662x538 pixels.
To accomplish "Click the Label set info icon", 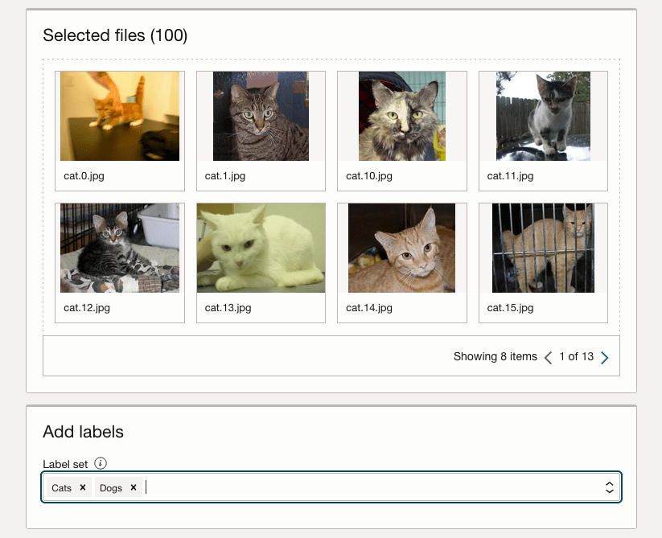I will click(x=101, y=463).
